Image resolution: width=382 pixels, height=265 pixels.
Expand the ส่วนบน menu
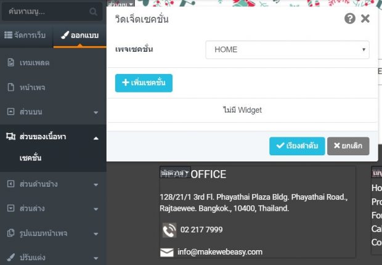(x=95, y=112)
